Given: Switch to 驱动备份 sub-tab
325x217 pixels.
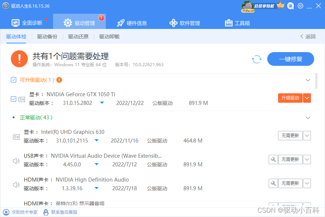Looking at the screenshot, I should [47, 37].
